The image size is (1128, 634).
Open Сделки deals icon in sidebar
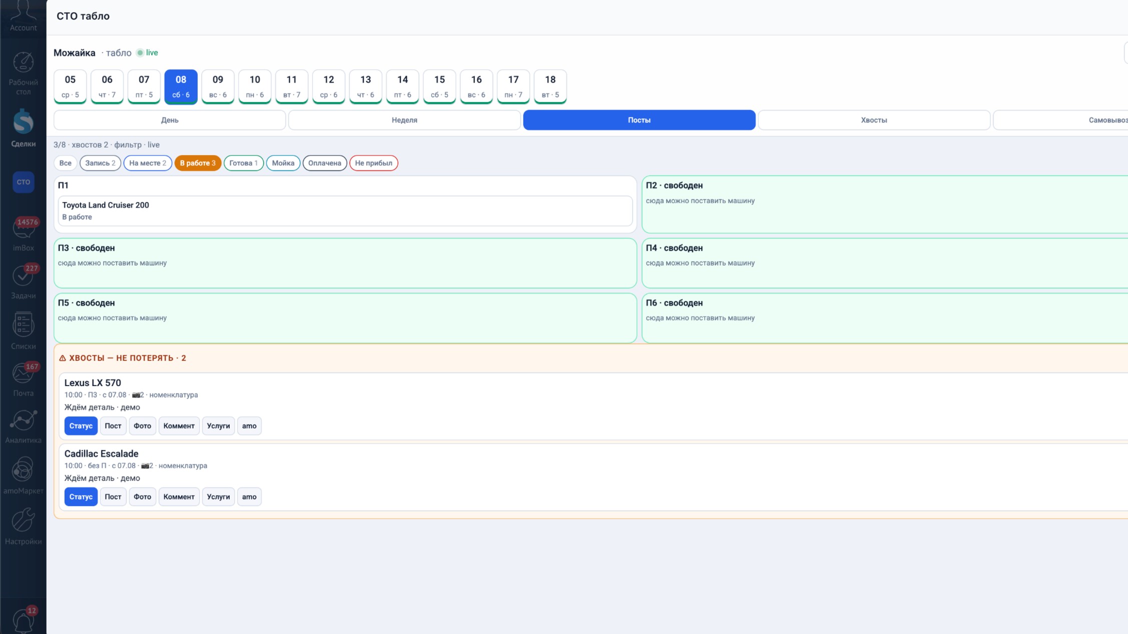point(23,122)
